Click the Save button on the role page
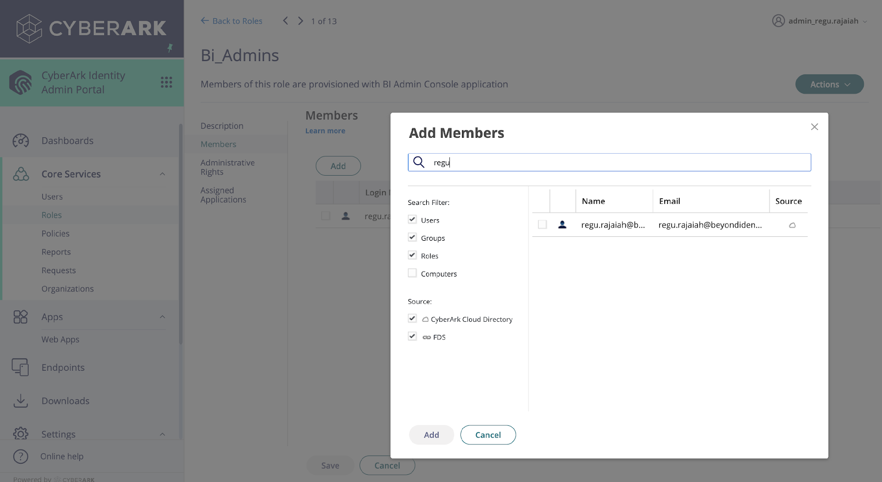 click(x=330, y=465)
